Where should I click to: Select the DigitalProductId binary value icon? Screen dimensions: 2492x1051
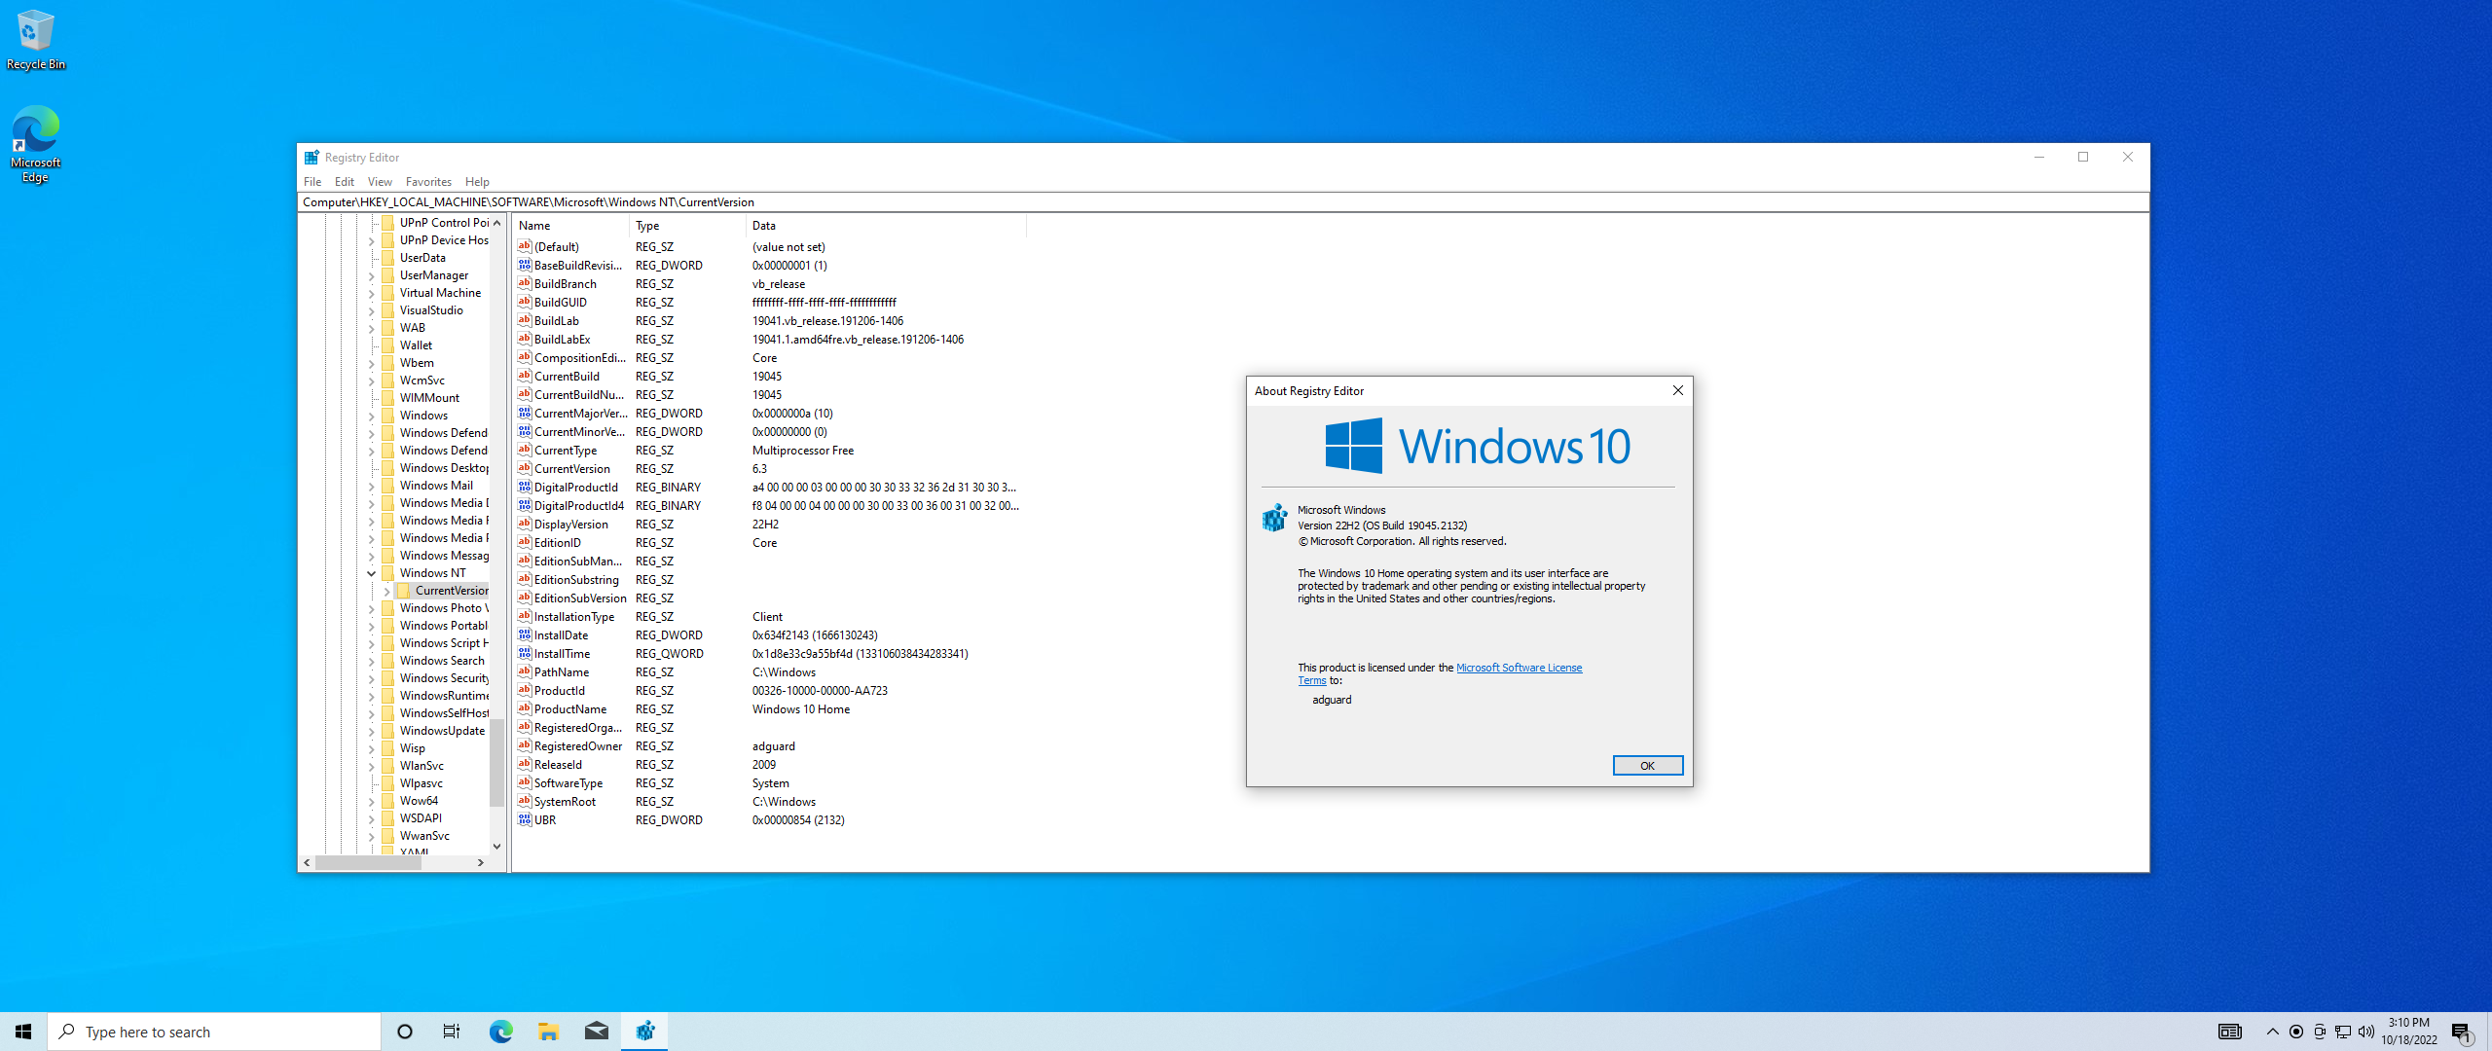[x=525, y=487]
